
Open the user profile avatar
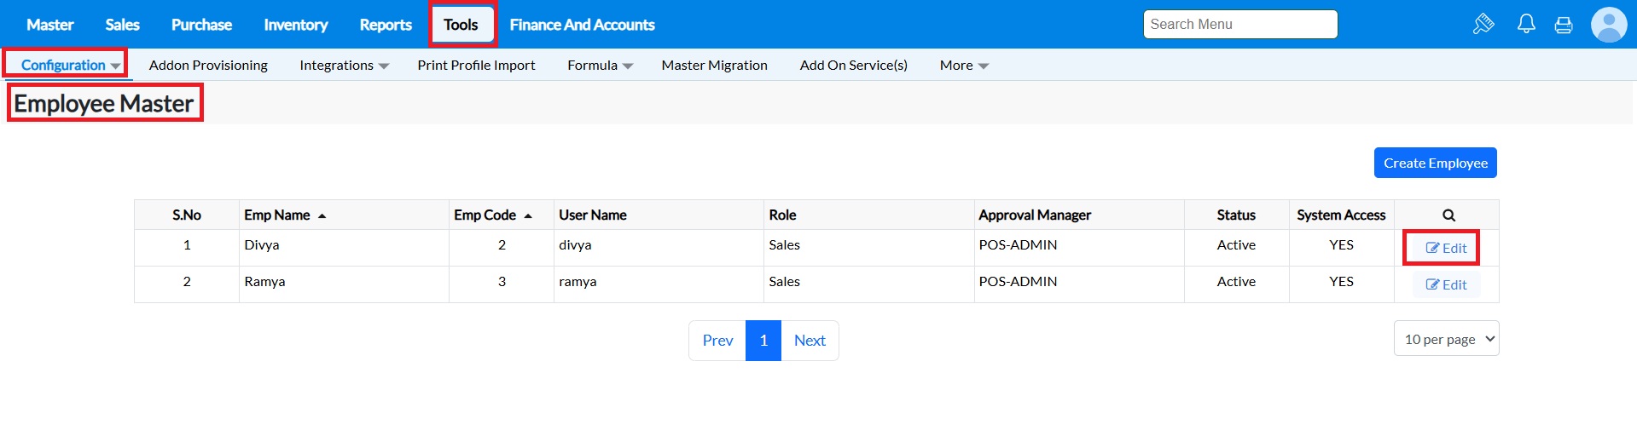tap(1609, 25)
